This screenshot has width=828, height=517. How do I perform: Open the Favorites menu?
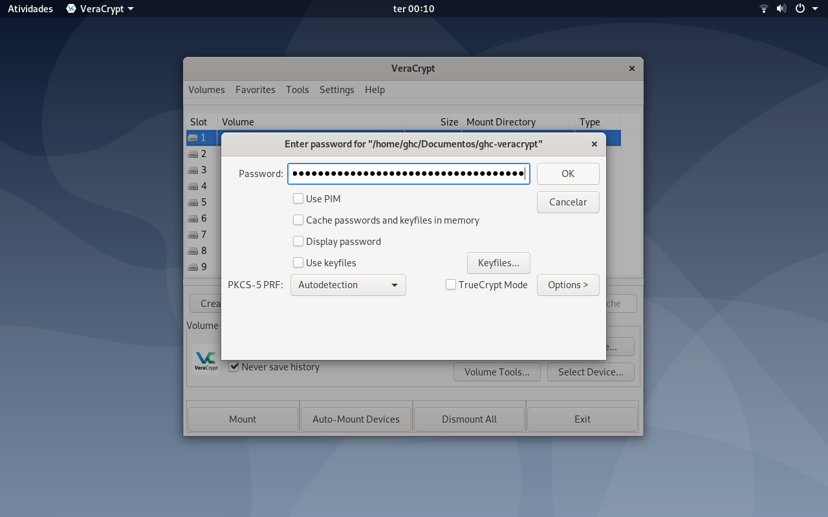tap(256, 90)
